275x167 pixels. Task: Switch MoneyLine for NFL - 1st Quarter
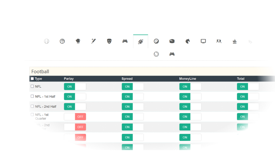point(190,117)
